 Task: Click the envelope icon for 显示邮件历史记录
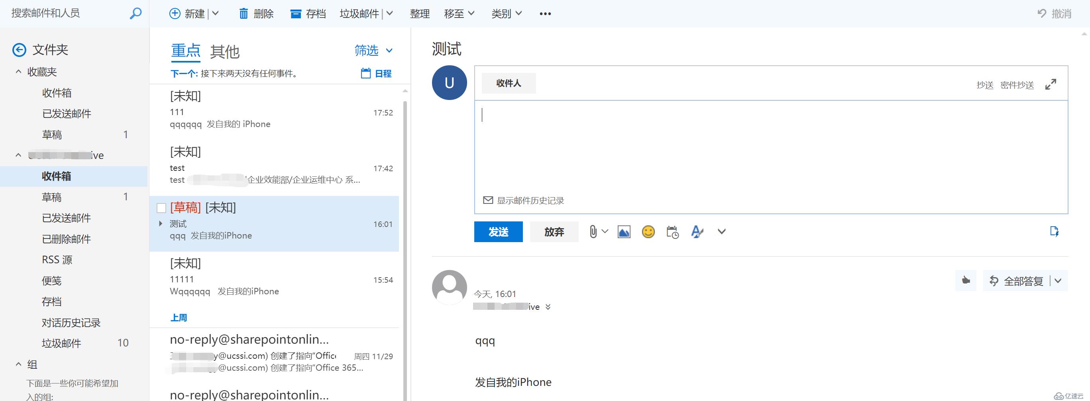coord(488,200)
